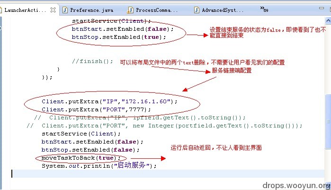Click the Java file icon on ProcessComma... tab
Screen dimensions: 331x190
[130, 9]
